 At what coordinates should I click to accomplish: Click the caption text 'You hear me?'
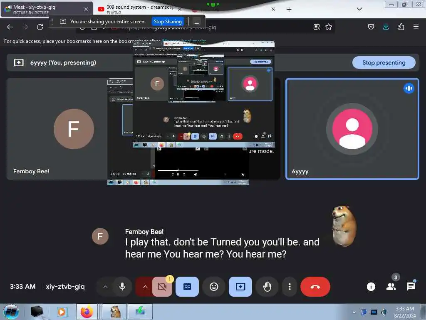click(256, 254)
